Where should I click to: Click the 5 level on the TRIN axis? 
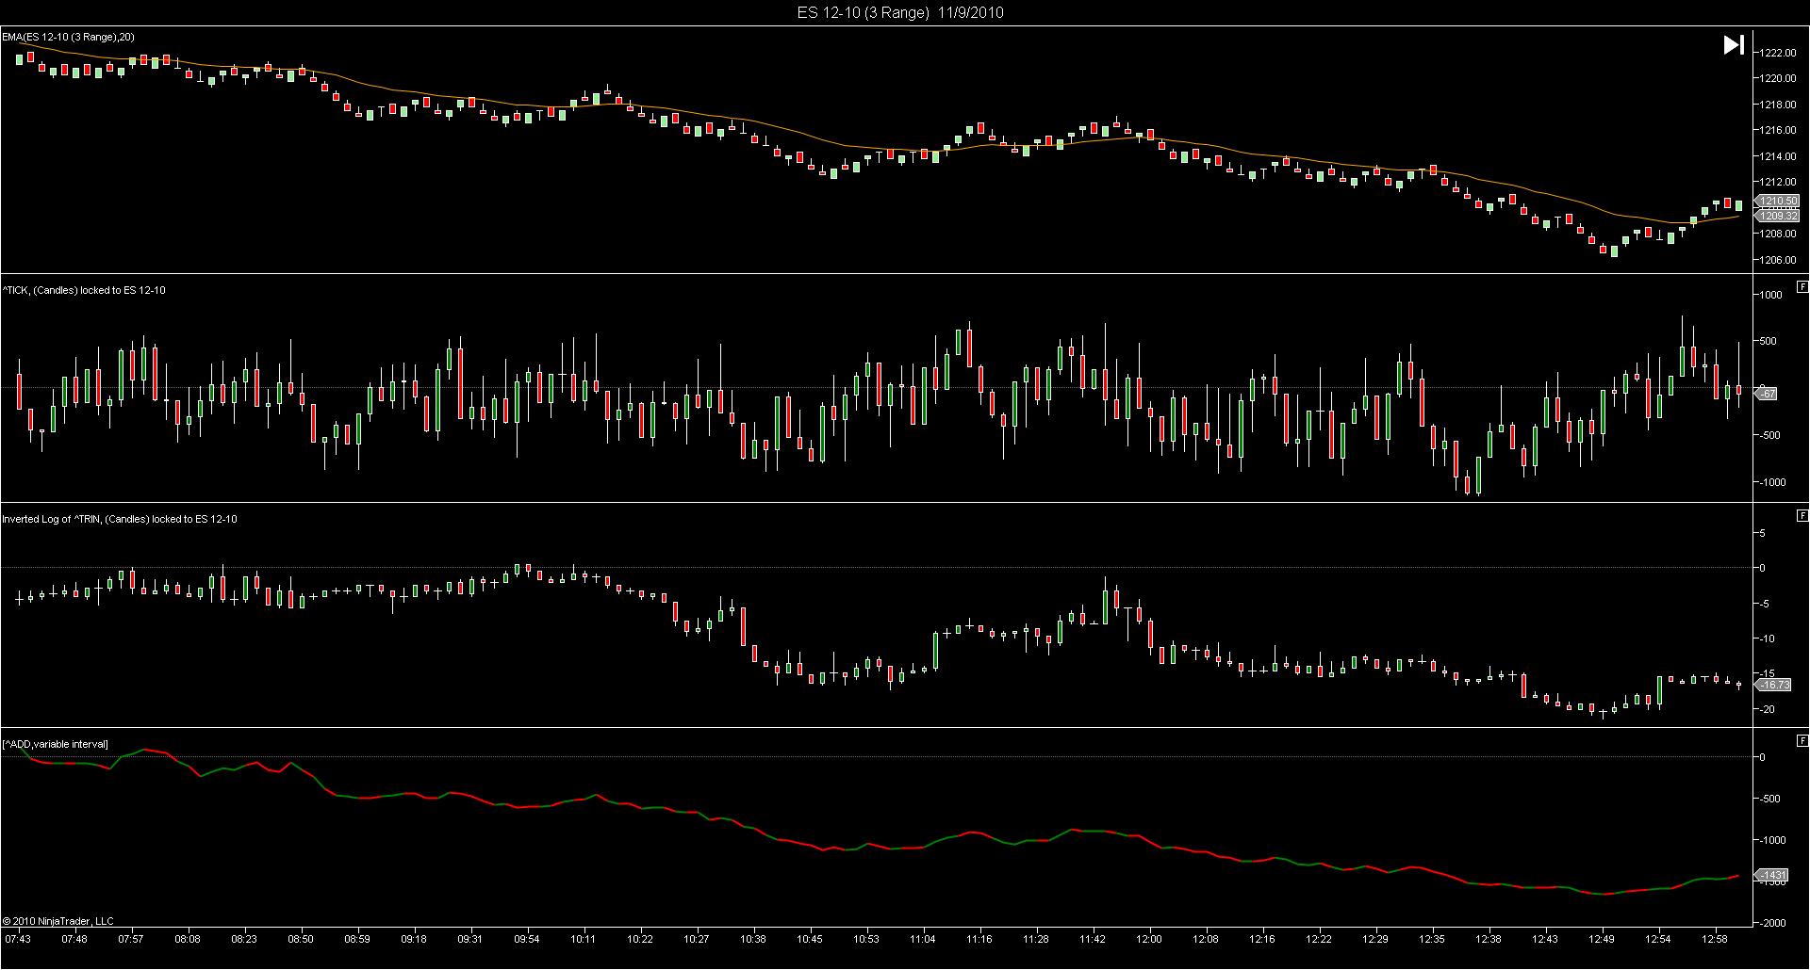pyautogui.click(x=1762, y=533)
